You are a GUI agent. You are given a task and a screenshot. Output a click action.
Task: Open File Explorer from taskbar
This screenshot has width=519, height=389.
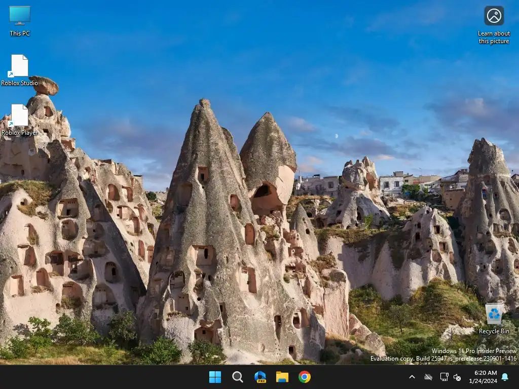pyautogui.click(x=282, y=377)
